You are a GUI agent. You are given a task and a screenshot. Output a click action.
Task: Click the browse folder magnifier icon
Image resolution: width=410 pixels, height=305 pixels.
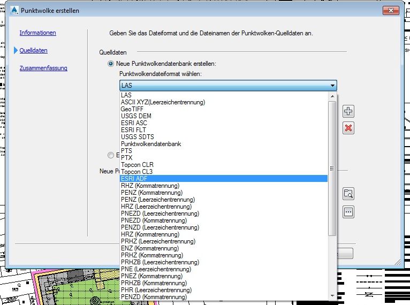[348, 194]
